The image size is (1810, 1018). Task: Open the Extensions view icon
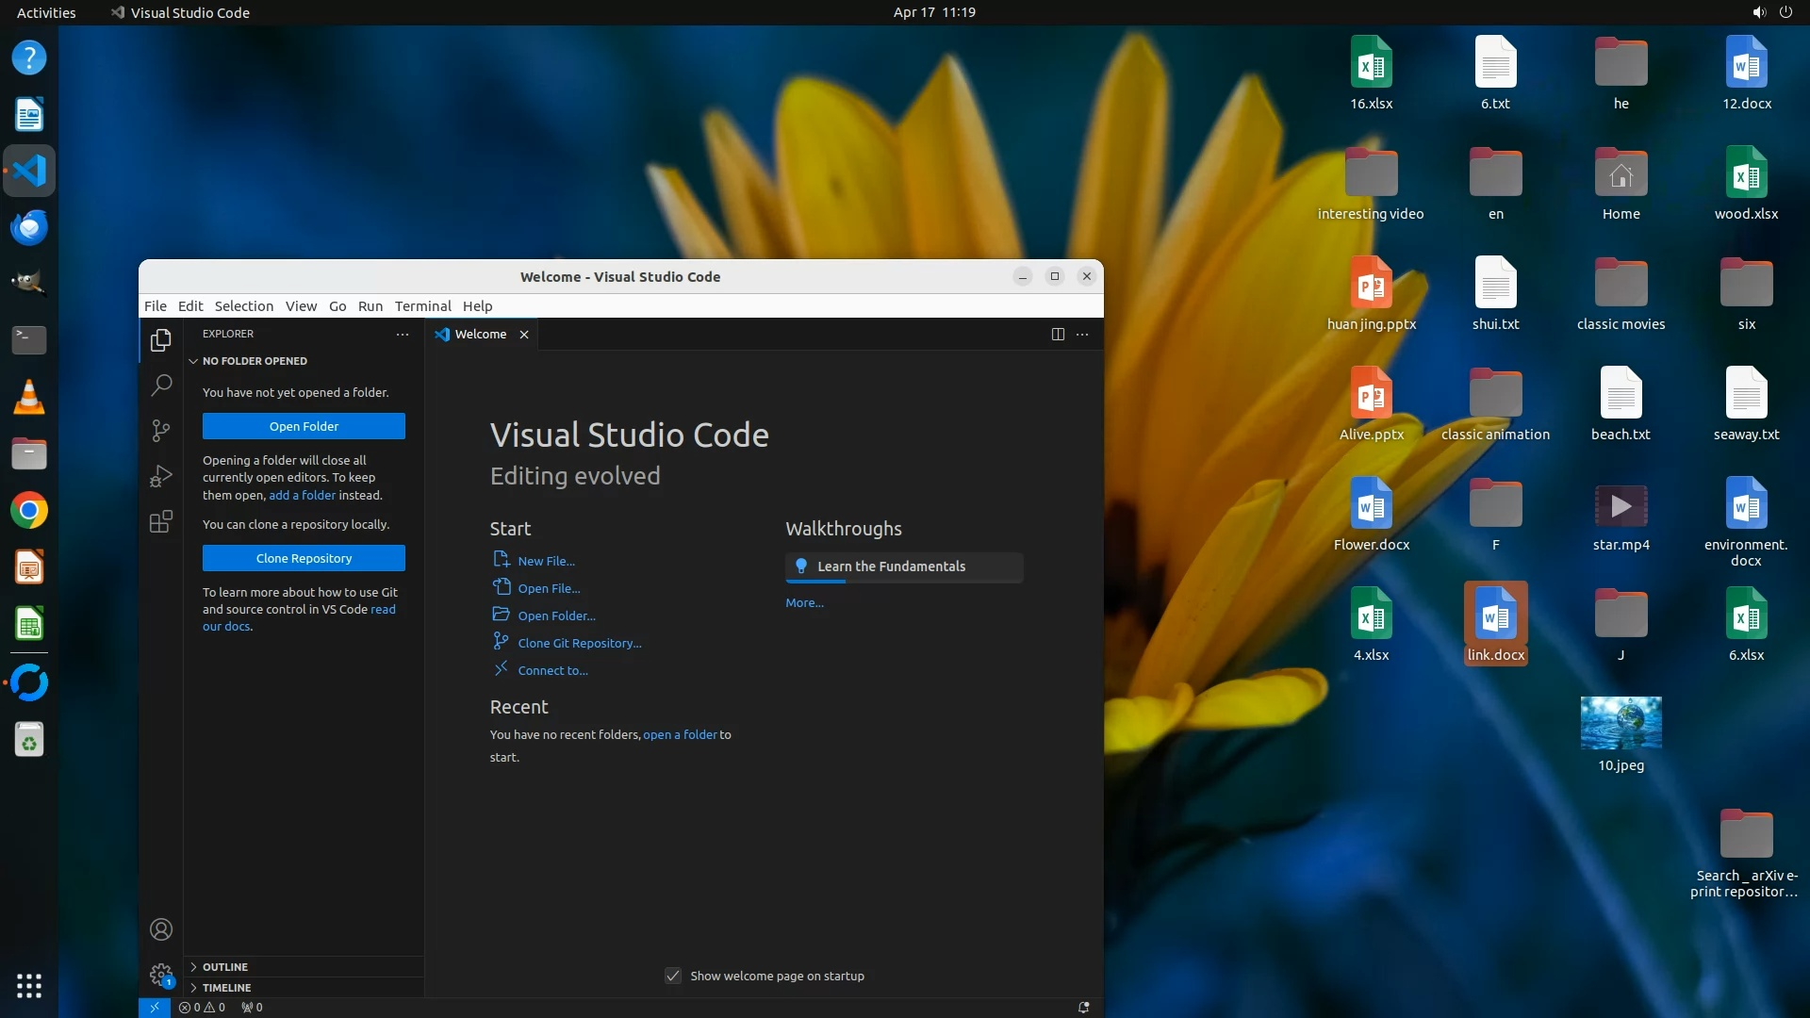[161, 521]
